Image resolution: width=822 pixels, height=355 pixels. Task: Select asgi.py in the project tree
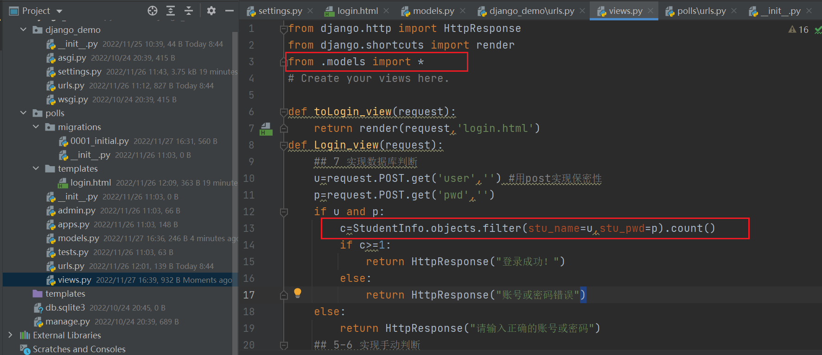(72, 58)
